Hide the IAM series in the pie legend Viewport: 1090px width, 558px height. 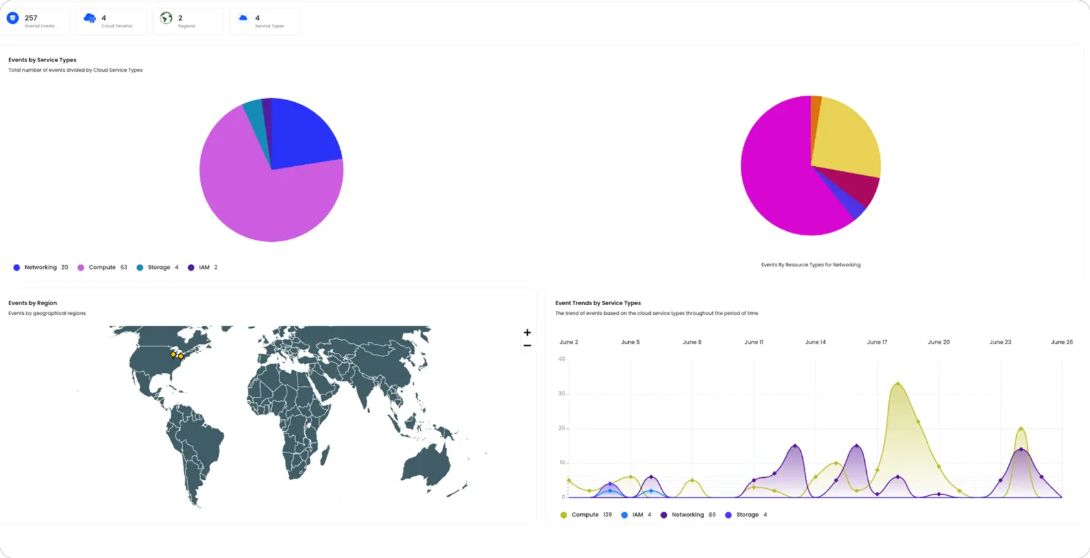(203, 268)
